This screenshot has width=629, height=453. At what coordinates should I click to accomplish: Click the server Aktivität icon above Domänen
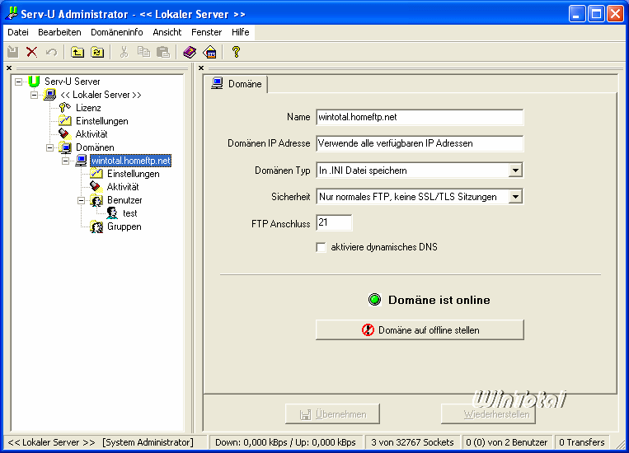click(x=64, y=134)
